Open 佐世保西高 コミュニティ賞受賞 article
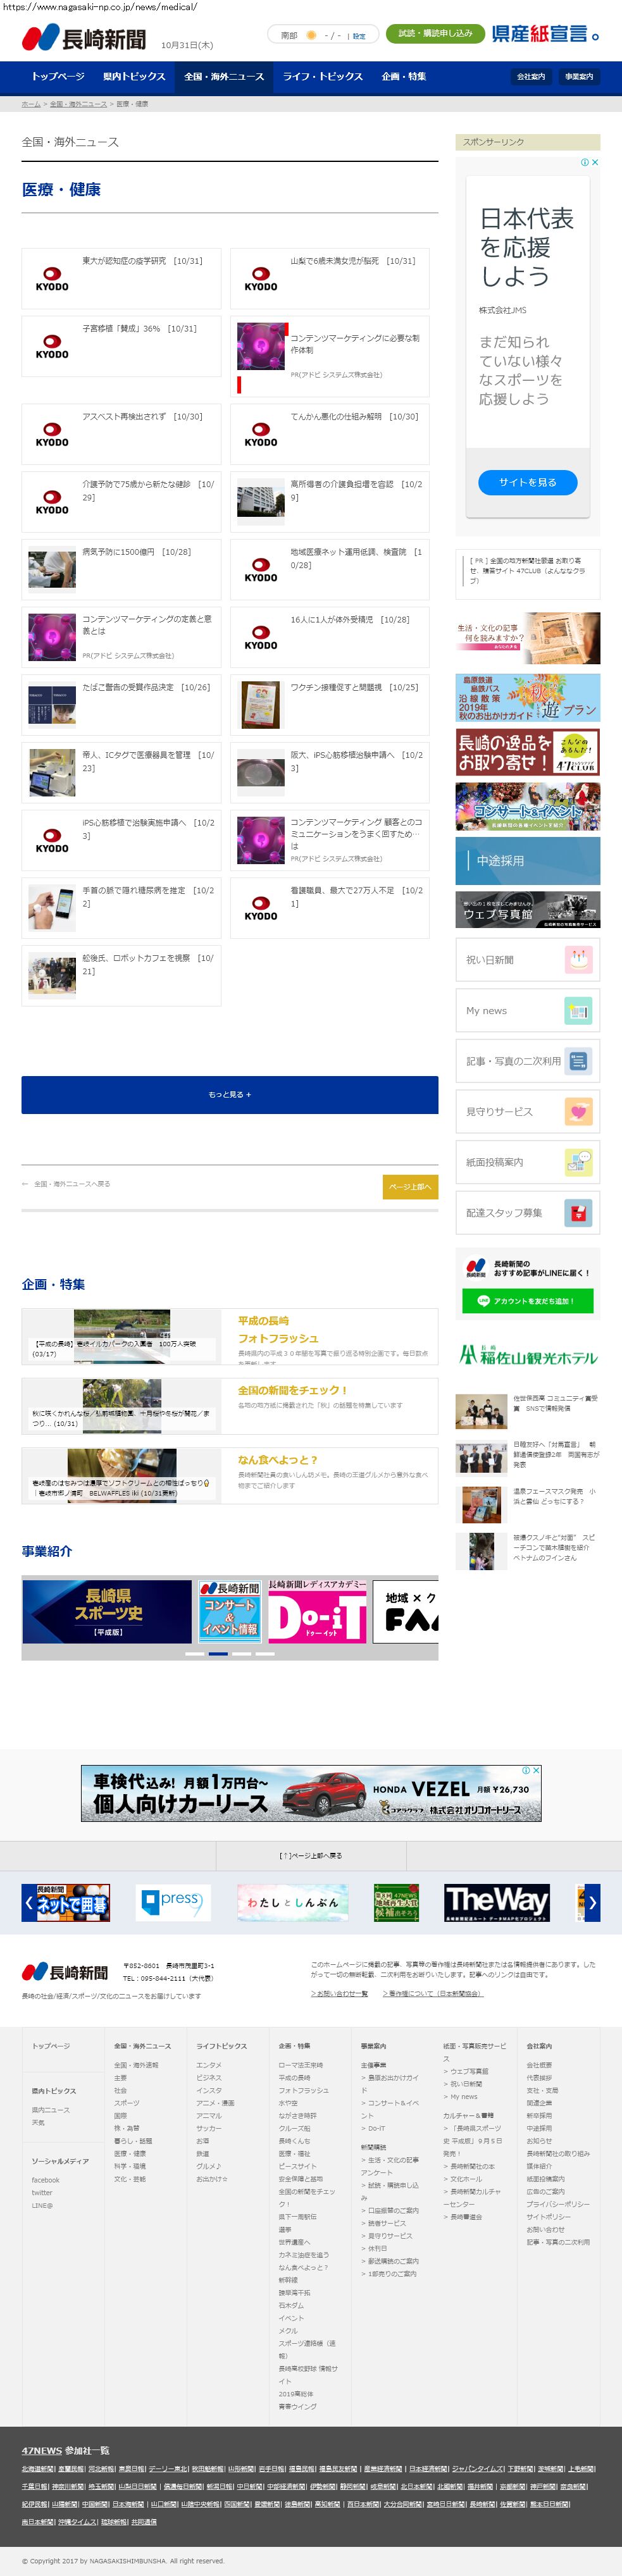 point(528,1411)
